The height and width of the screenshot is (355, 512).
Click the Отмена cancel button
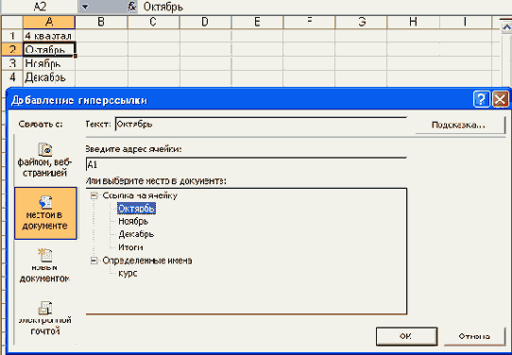474,336
